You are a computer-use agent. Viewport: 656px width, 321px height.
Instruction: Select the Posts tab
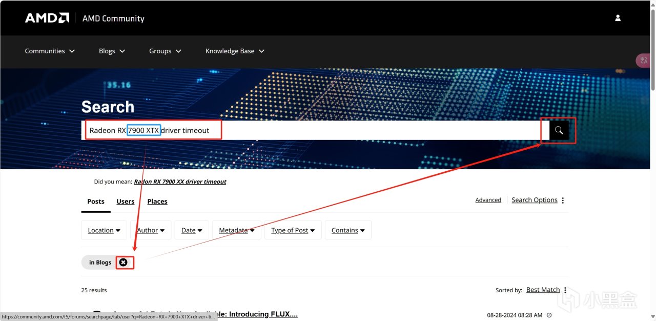coord(96,202)
